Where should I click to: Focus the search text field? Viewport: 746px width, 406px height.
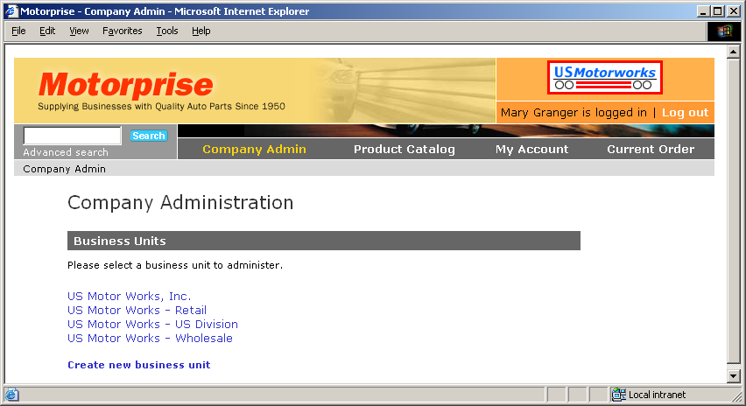73,136
